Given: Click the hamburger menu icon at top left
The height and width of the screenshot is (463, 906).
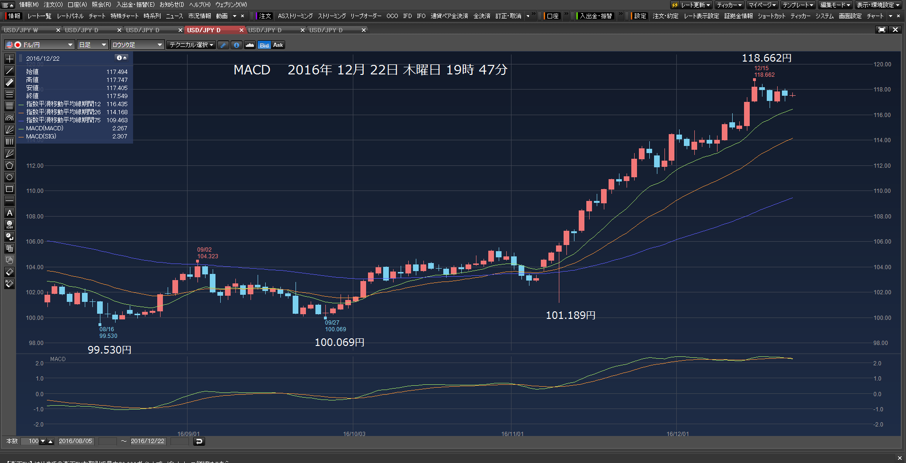Looking at the screenshot, I should [8, 5].
